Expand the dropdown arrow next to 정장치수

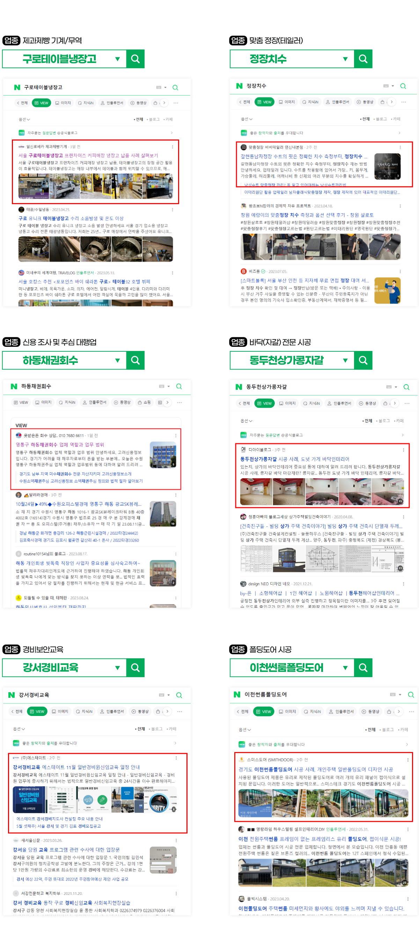coord(345,59)
